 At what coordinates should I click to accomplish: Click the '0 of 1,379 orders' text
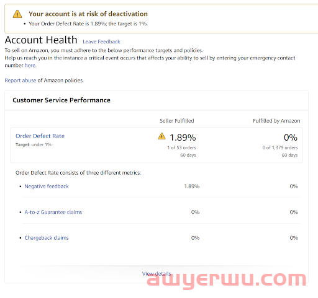point(280,147)
